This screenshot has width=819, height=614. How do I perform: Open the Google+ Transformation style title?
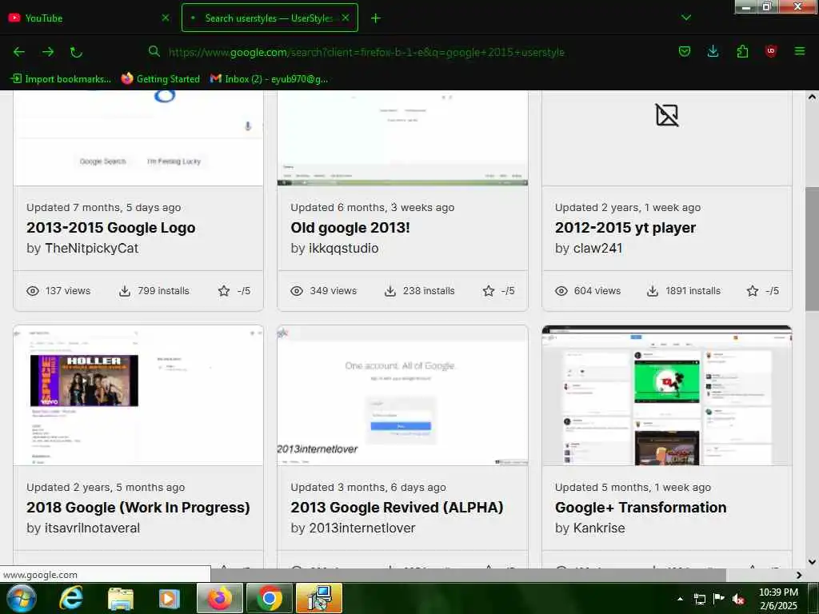pyautogui.click(x=641, y=508)
